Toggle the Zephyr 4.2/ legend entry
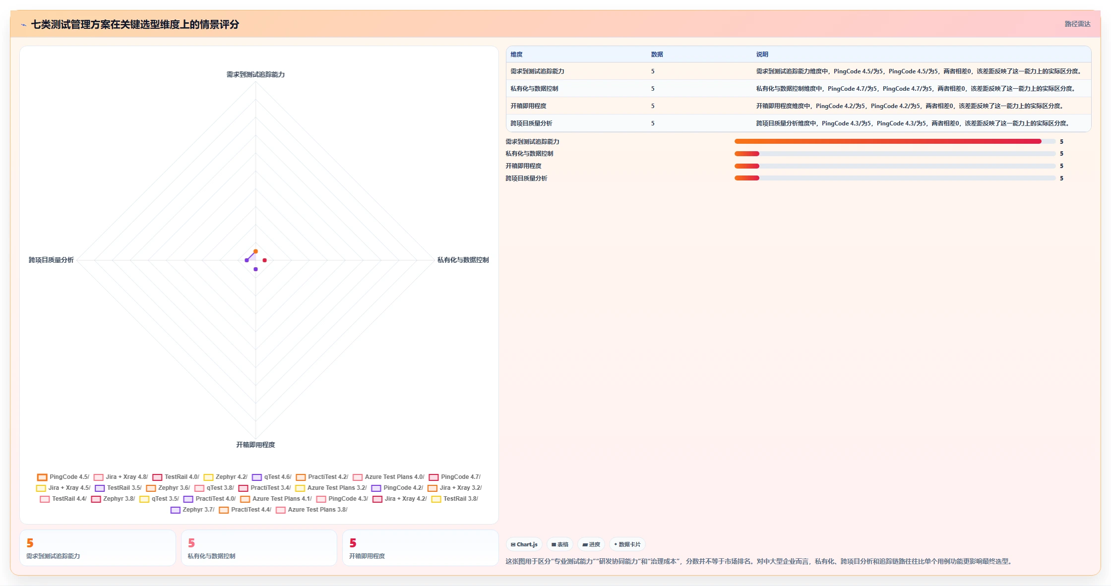Viewport: 1111px width, 586px height. [225, 477]
